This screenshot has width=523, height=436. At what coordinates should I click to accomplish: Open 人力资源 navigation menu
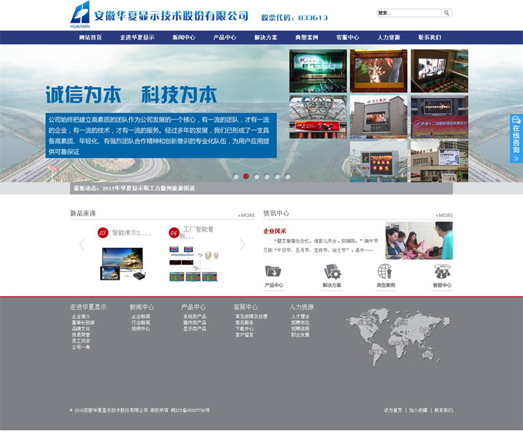(x=388, y=37)
